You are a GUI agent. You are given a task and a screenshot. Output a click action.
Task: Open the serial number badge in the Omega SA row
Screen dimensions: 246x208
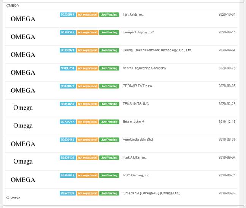tap(68, 194)
